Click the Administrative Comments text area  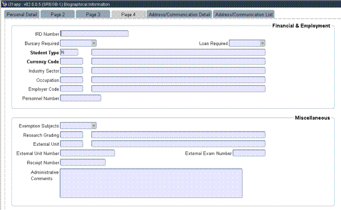[151, 183]
